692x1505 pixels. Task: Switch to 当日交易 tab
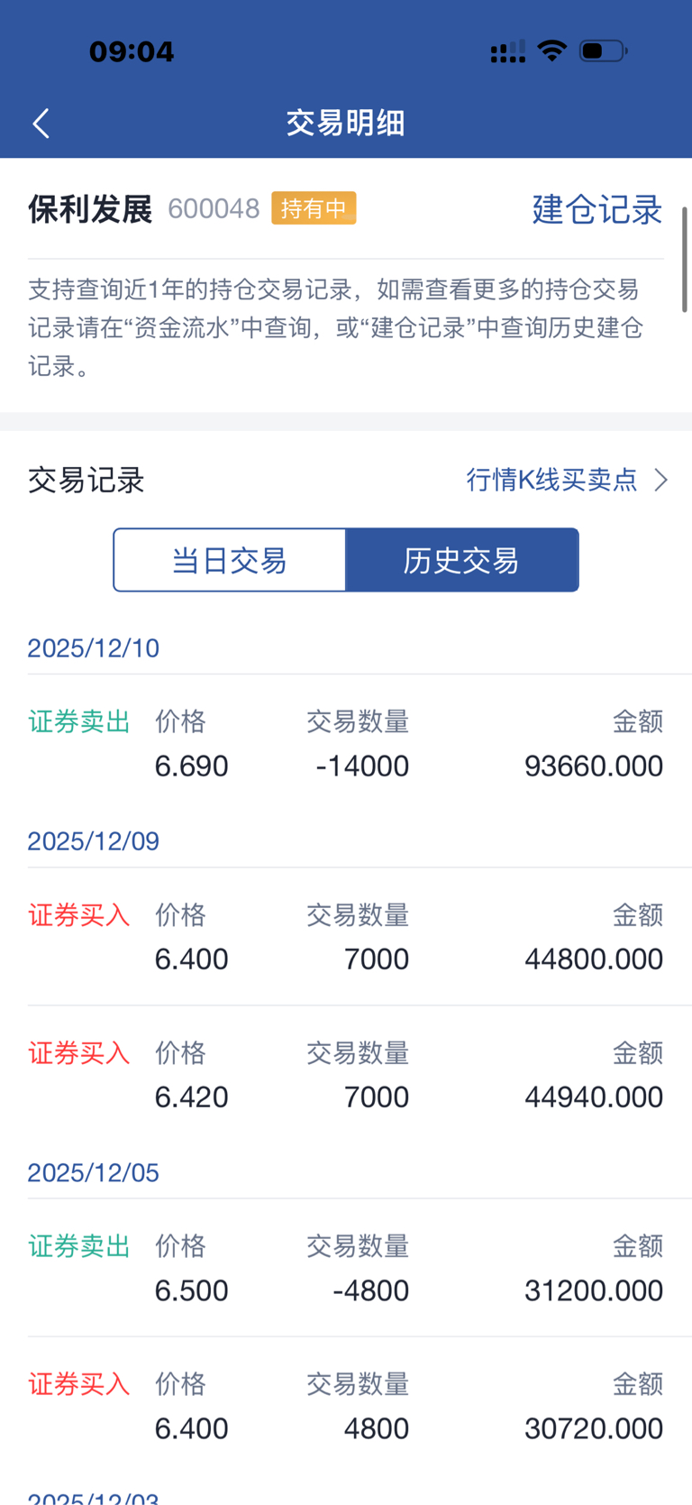pos(230,560)
